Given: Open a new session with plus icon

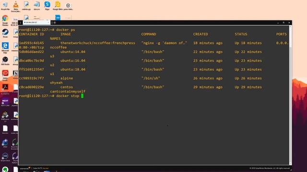Looking at the screenshot, I should 55,22.
